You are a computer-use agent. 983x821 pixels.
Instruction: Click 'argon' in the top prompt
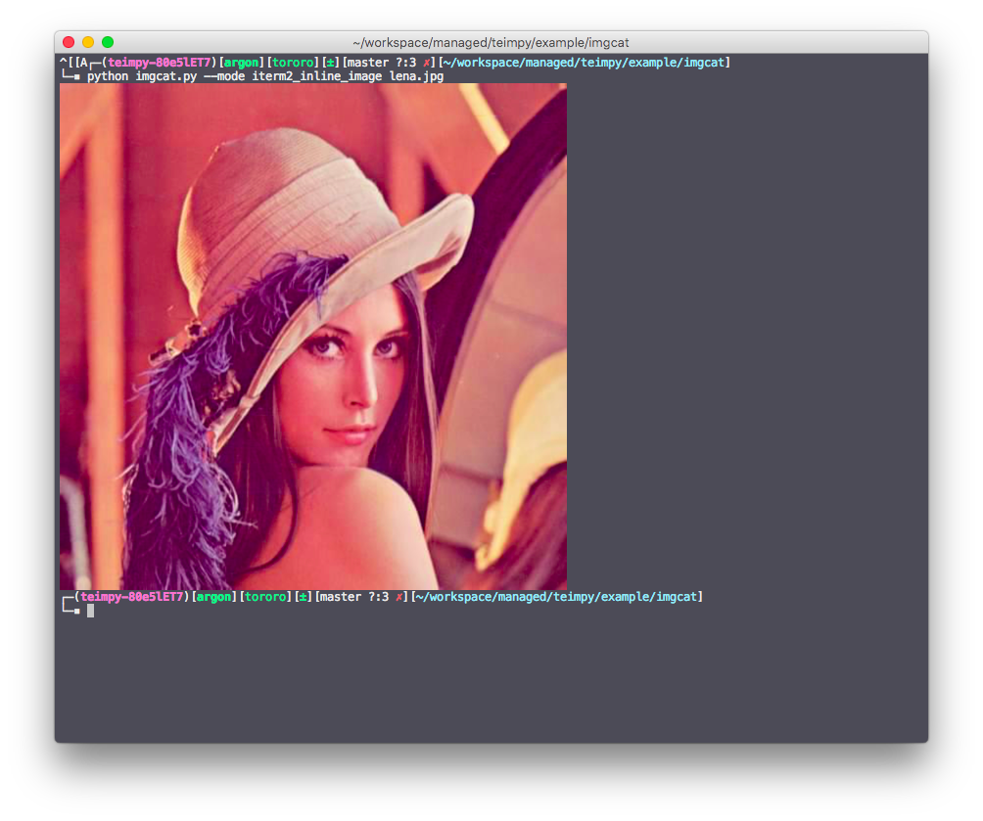pyautogui.click(x=242, y=63)
